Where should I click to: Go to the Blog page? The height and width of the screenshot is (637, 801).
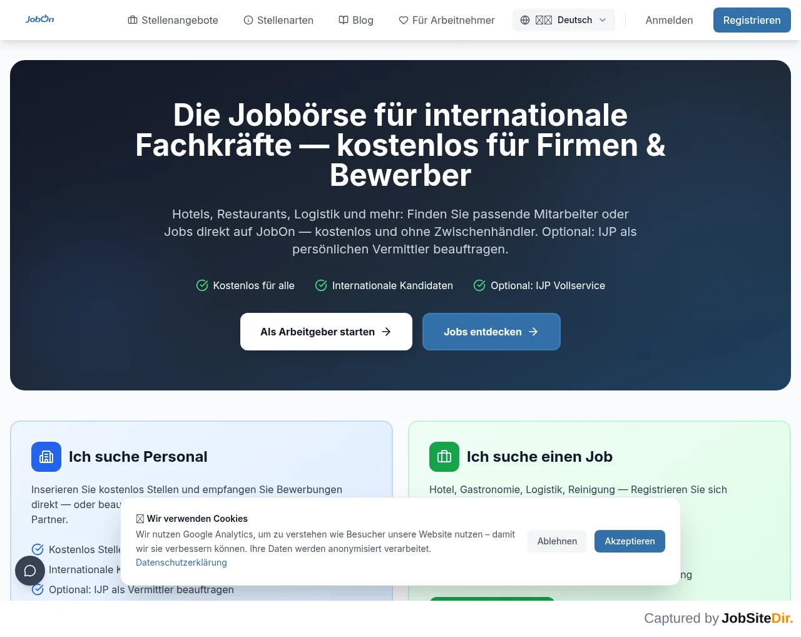click(355, 20)
